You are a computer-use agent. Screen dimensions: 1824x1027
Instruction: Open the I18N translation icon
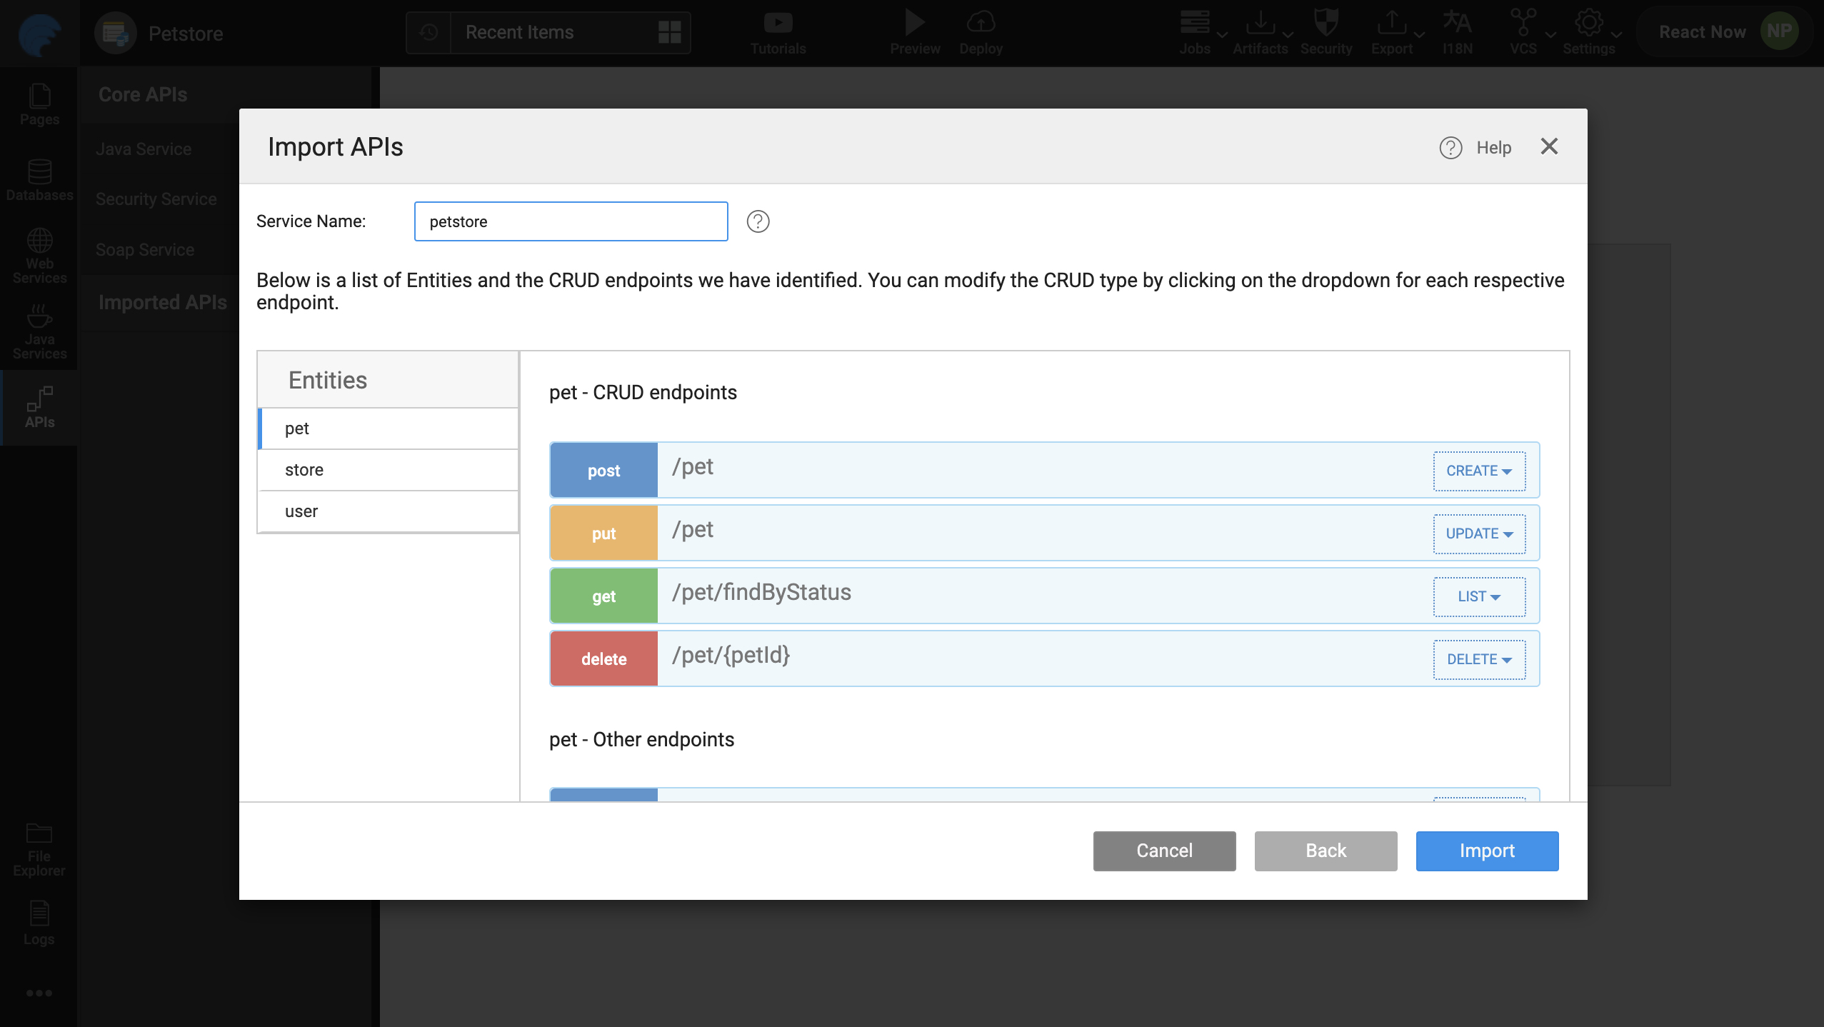click(1457, 23)
